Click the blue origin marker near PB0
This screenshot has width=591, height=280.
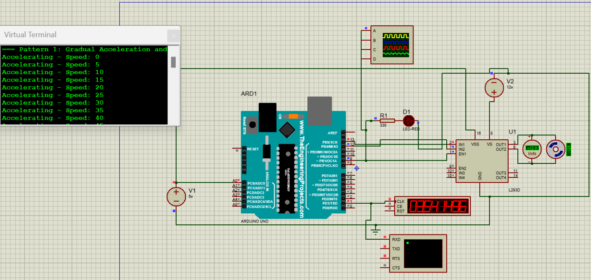point(356,168)
